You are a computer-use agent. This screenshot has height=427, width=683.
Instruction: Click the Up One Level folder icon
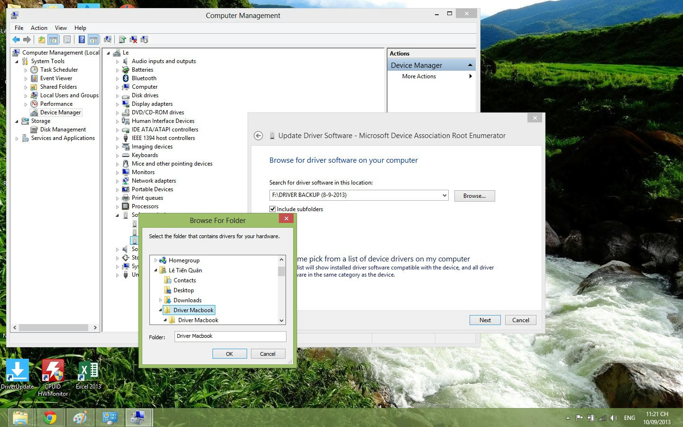pos(42,40)
